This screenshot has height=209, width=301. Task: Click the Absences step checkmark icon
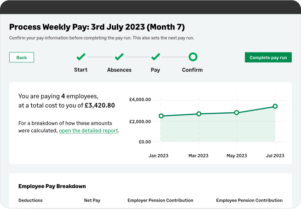click(x=119, y=57)
